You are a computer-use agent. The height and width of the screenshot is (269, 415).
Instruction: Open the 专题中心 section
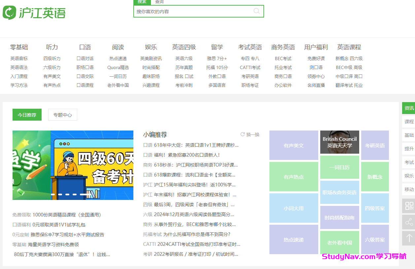tap(62, 114)
